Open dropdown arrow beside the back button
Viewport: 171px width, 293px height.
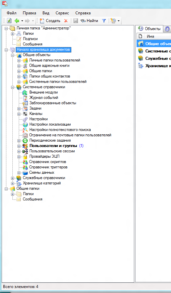pos(22,21)
